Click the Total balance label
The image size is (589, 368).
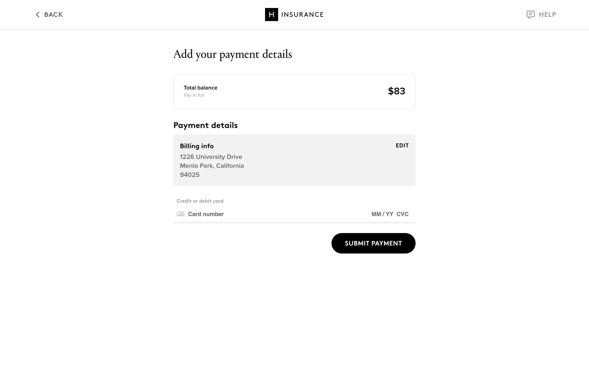(x=200, y=88)
